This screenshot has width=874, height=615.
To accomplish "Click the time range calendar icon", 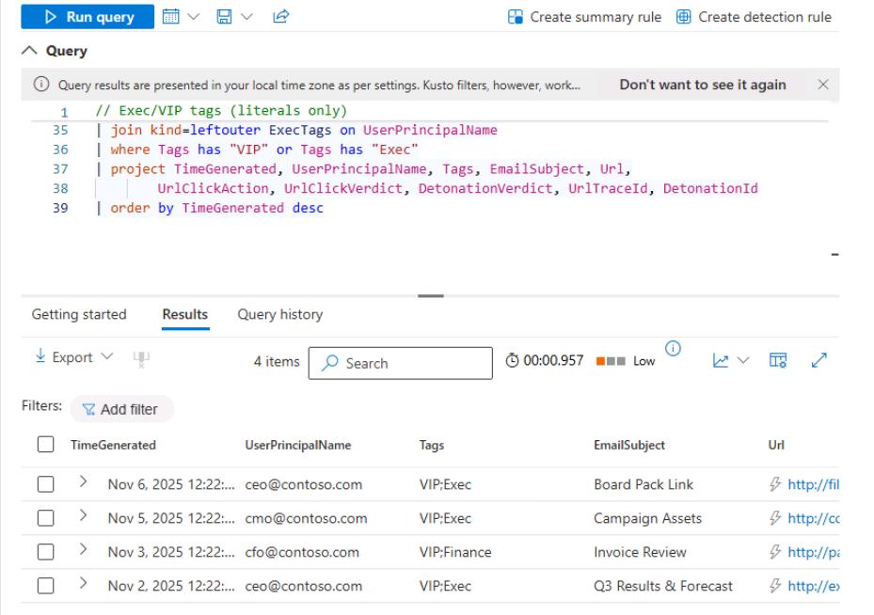I will pyautogui.click(x=170, y=17).
